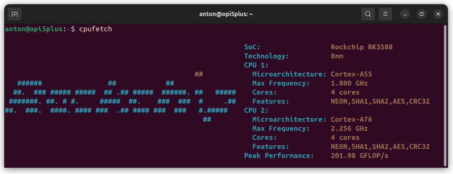Click the 2.256 GHz max frequency value
This screenshot has width=453, height=174.
click(x=349, y=128)
